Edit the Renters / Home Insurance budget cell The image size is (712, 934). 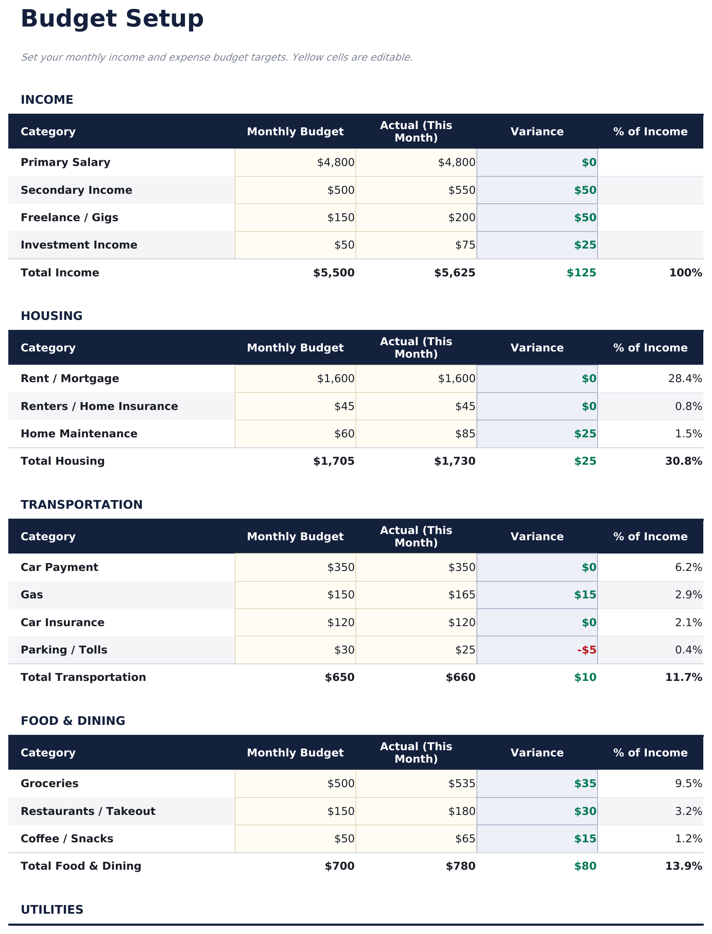(x=295, y=406)
